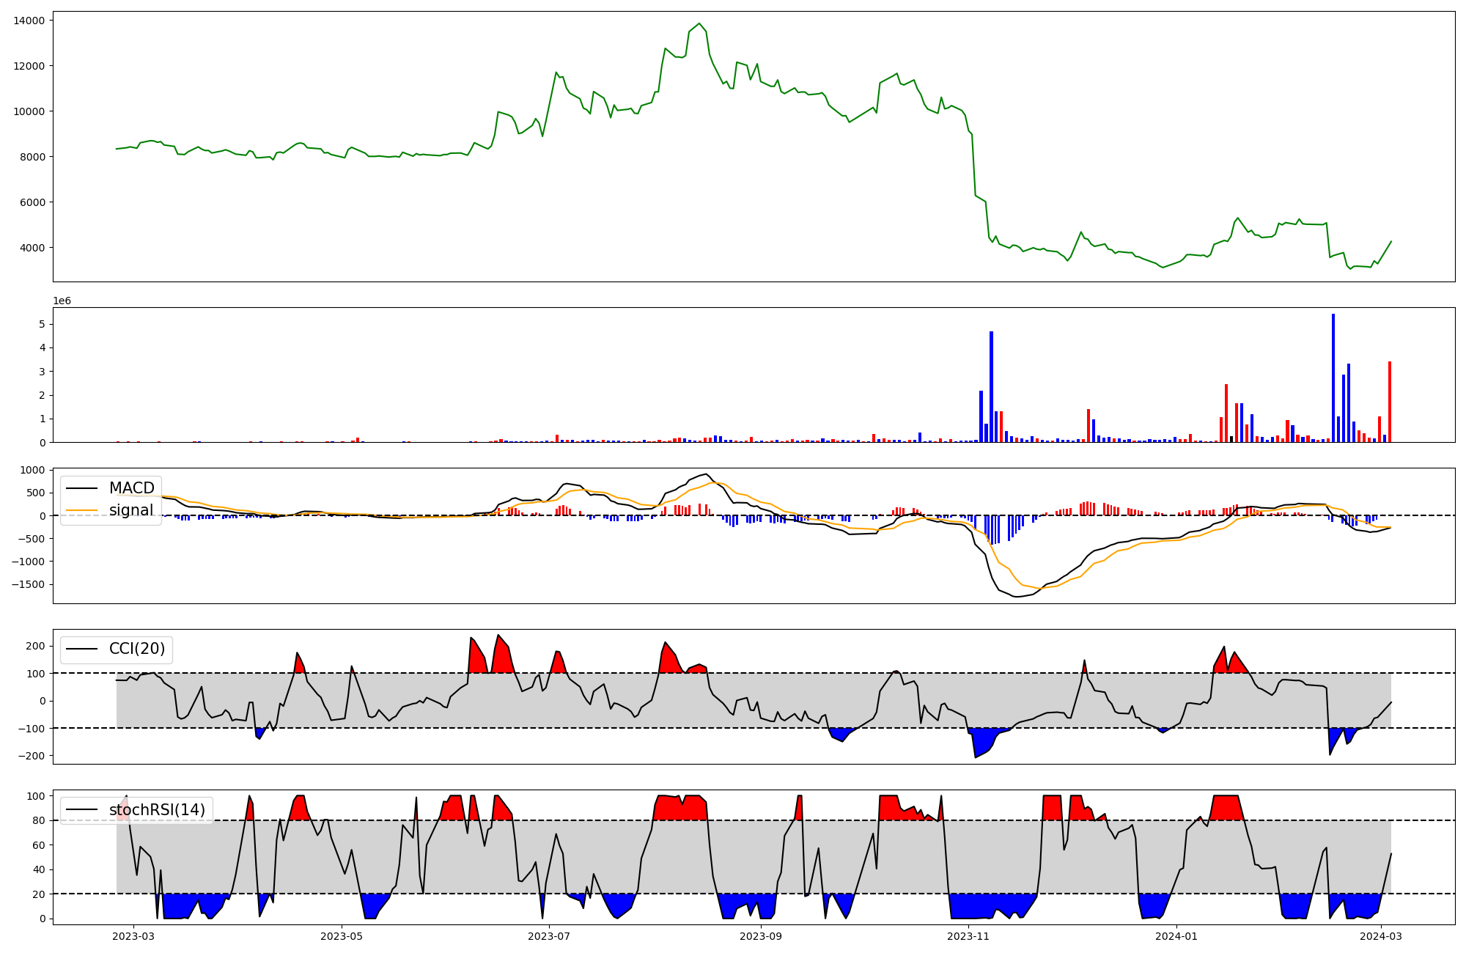This screenshot has height=953, width=1466.
Task: Click the tallest blue volume bar
Action: coord(1333,378)
